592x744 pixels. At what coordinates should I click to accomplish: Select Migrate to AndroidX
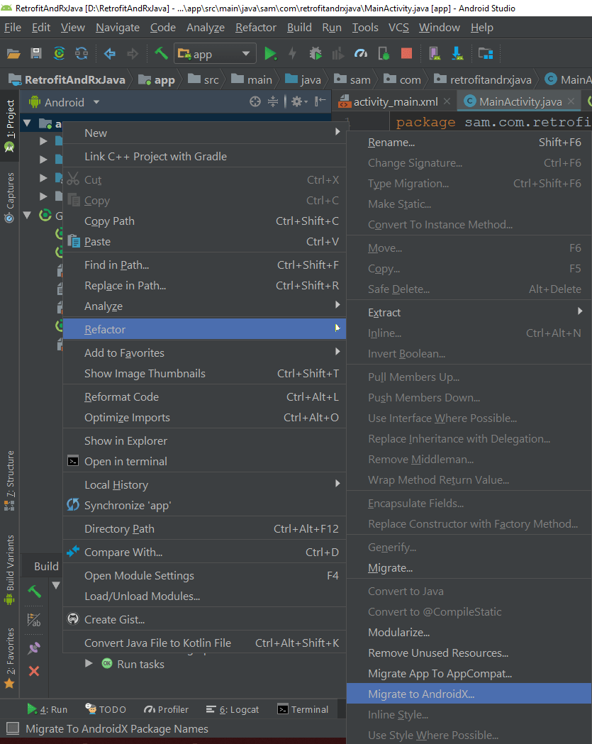click(x=469, y=694)
